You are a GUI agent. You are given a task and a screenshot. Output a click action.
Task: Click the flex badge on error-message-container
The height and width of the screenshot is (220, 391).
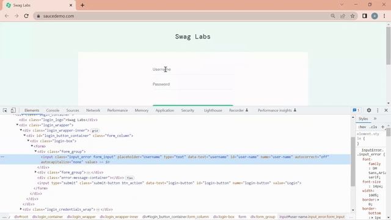(130, 178)
